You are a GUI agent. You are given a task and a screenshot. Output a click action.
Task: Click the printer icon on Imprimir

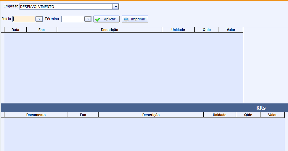(126, 19)
